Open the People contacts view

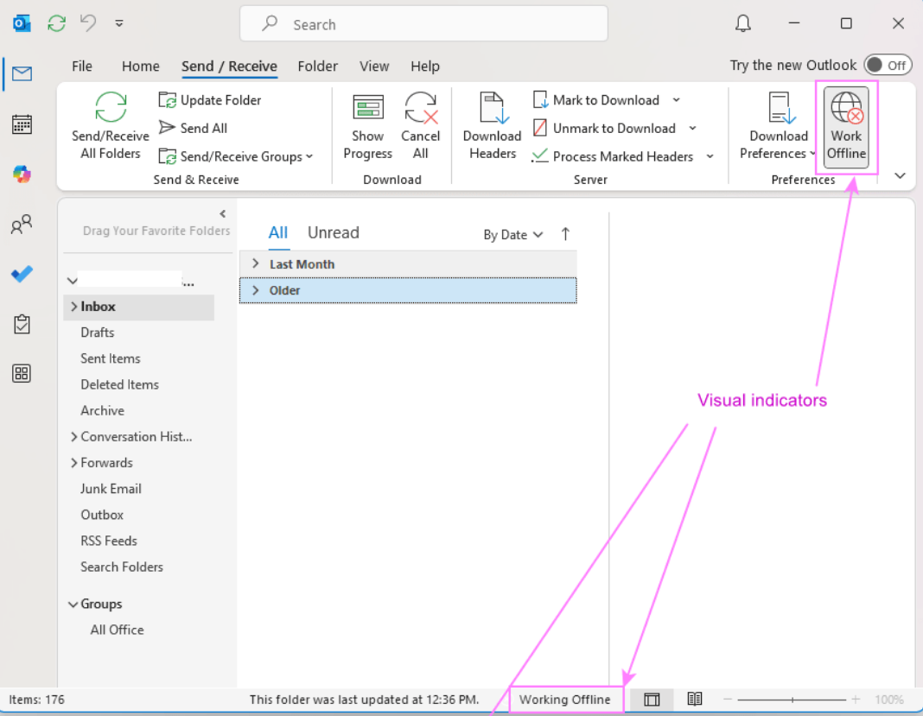pos(22,225)
